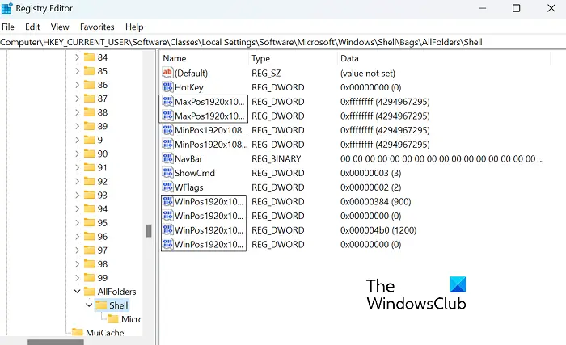
Task: Open the View menu
Action: tap(60, 27)
